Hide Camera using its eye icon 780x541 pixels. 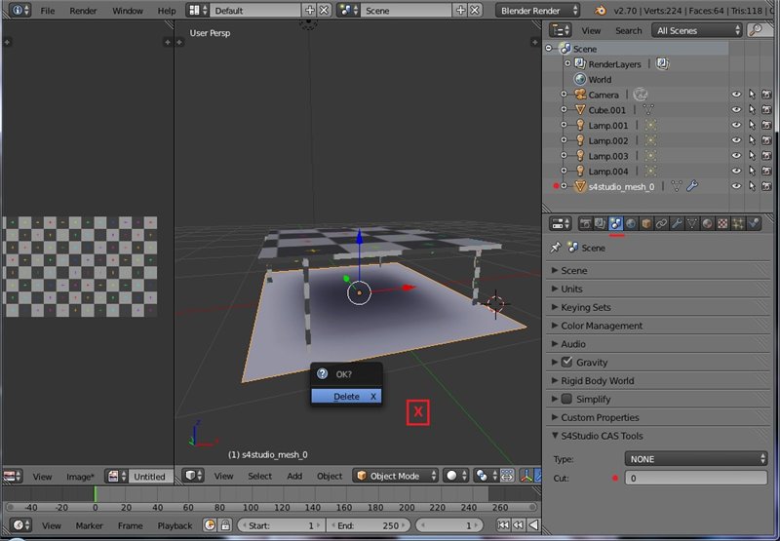(736, 96)
